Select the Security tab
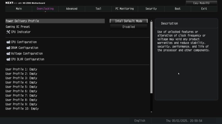Image resolution: width=222 pixels, height=124 pixels. tap(151, 9)
